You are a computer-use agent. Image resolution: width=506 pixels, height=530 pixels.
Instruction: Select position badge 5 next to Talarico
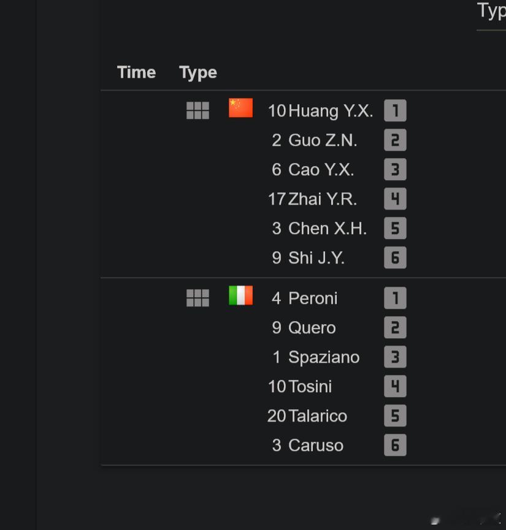coord(395,416)
